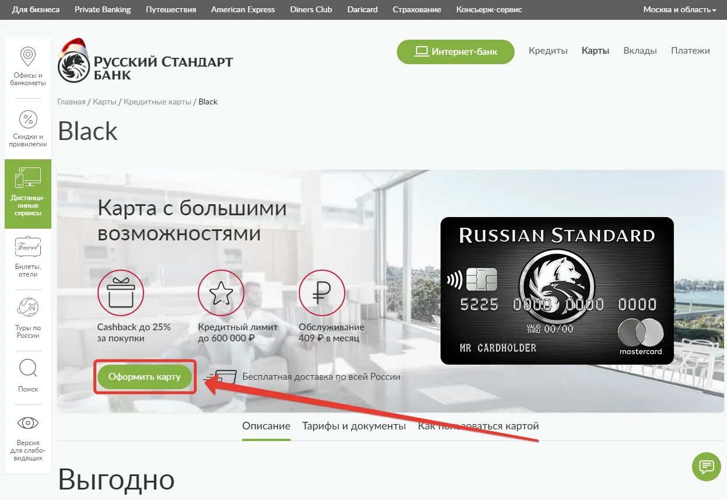Click the Кредитный лимит star icon
Screen dimensions: 727x500
pos(221,293)
